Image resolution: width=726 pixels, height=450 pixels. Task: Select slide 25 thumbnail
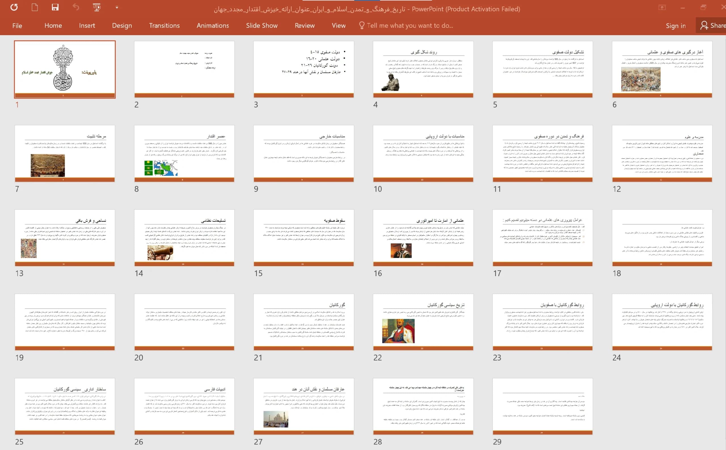point(65,407)
